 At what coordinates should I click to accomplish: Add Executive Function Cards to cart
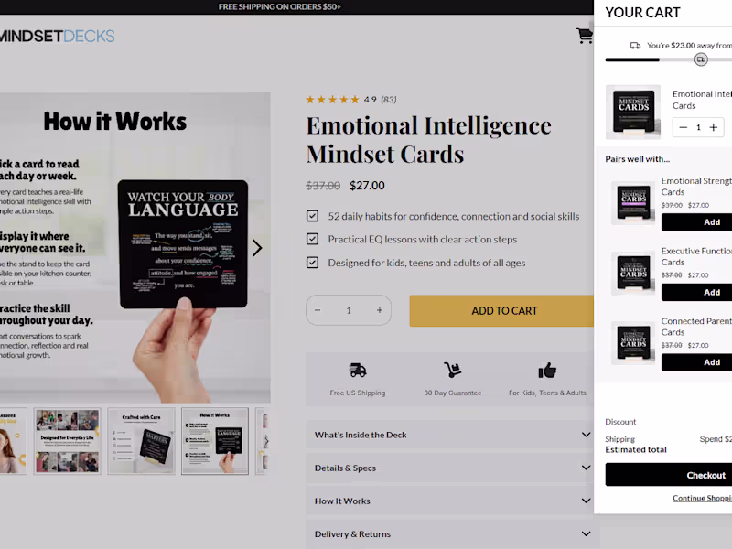pos(697,292)
